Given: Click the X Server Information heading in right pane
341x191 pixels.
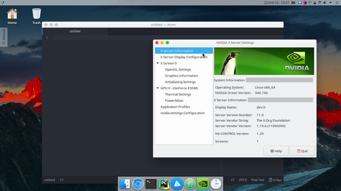Looking at the screenshot, I should coord(230,100).
